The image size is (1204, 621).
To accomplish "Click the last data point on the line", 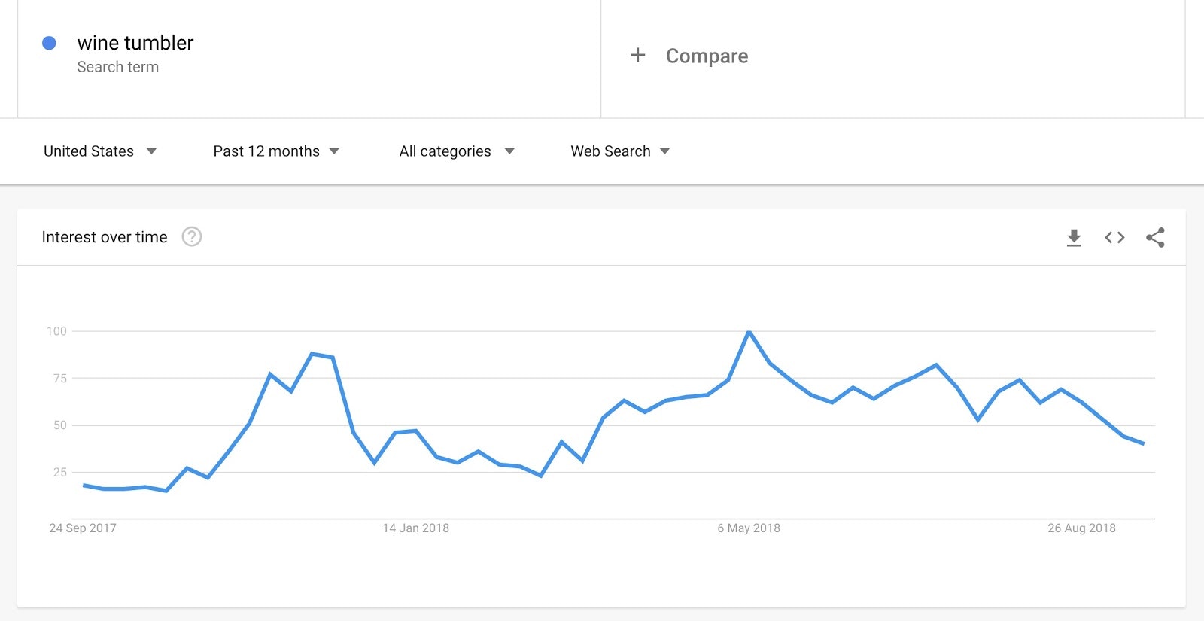I will tap(1143, 443).
